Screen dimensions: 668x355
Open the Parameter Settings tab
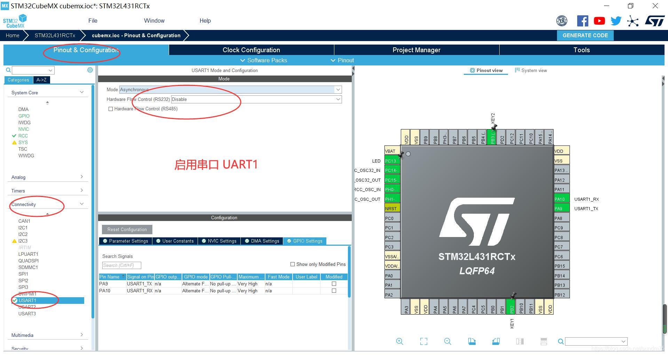[x=126, y=241]
